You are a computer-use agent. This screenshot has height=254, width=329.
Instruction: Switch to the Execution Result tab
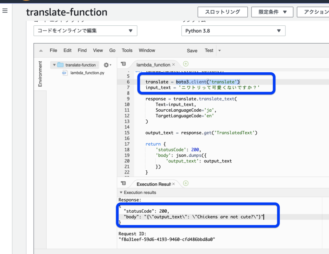point(154,184)
